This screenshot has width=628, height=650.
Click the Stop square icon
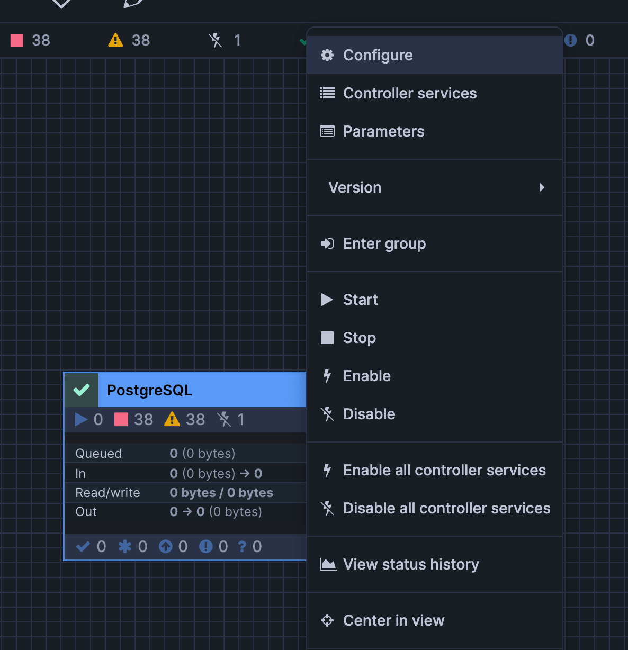pos(327,338)
